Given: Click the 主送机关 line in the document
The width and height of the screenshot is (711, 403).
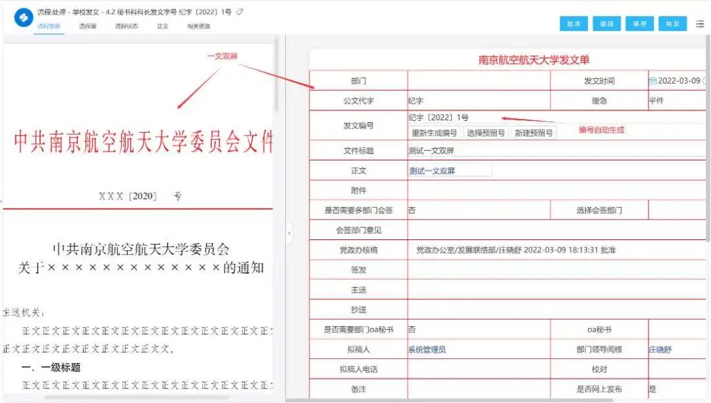Looking at the screenshot, I should click(24, 312).
